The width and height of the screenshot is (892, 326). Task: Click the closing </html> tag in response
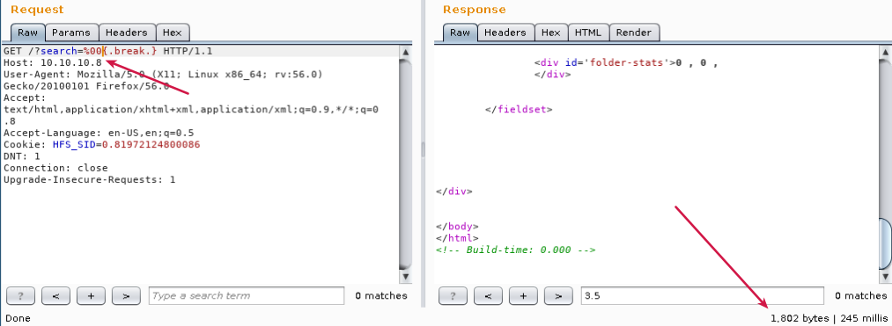[x=457, y=238]
